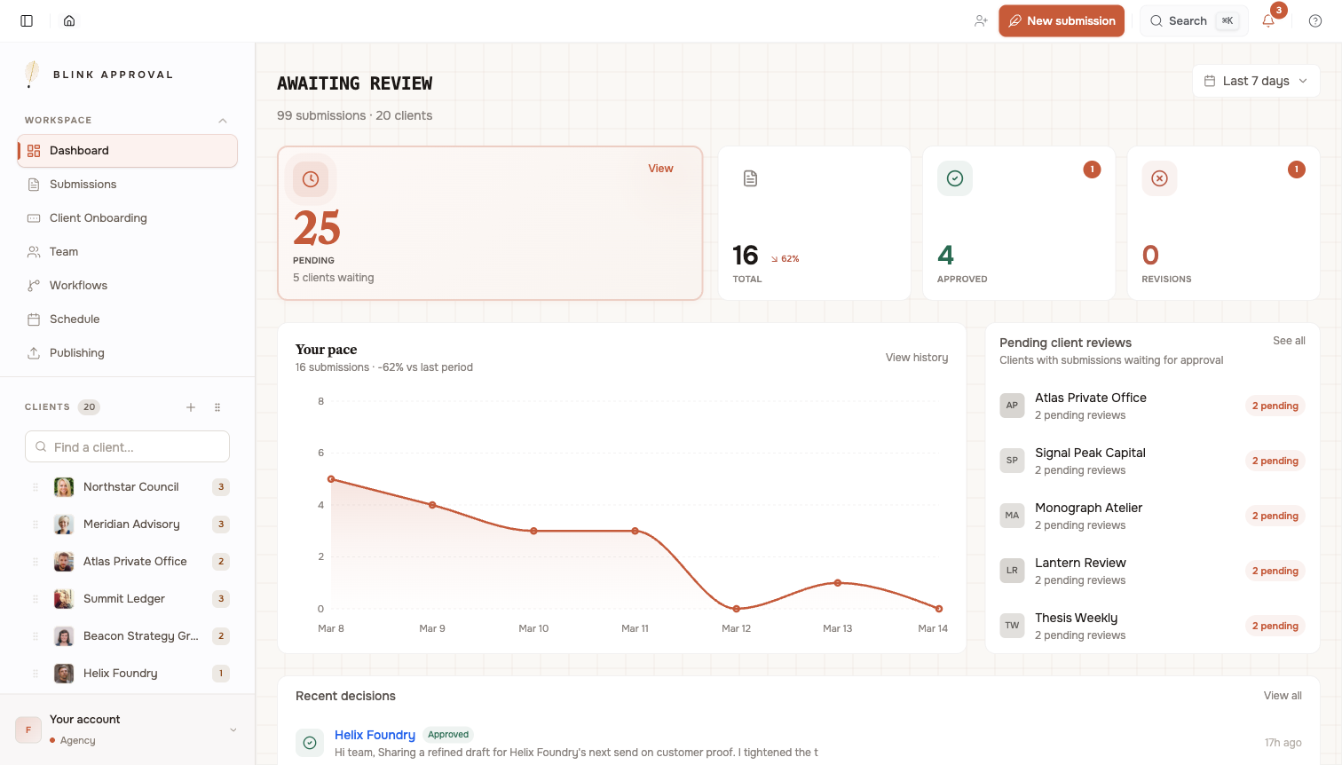This screenshot has height=765, width=1342.
Task: Click the Mar 13 data point on chart
Action: coord(837,583)
